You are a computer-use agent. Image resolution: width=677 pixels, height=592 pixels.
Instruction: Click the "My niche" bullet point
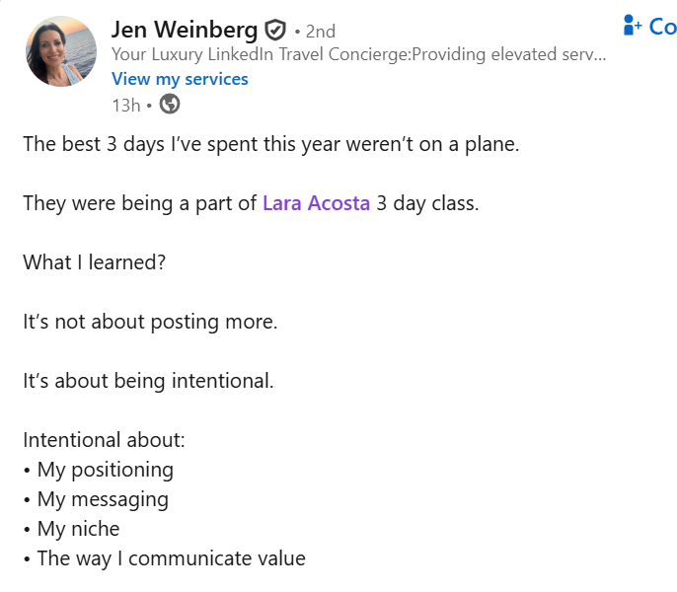tap(78, 529)
